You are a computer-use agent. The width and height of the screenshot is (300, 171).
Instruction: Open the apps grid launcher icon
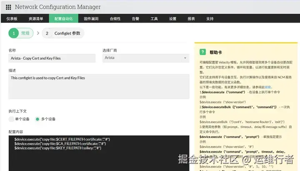[x=8, y=7]
